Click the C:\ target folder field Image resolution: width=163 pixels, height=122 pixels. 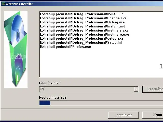89,89
